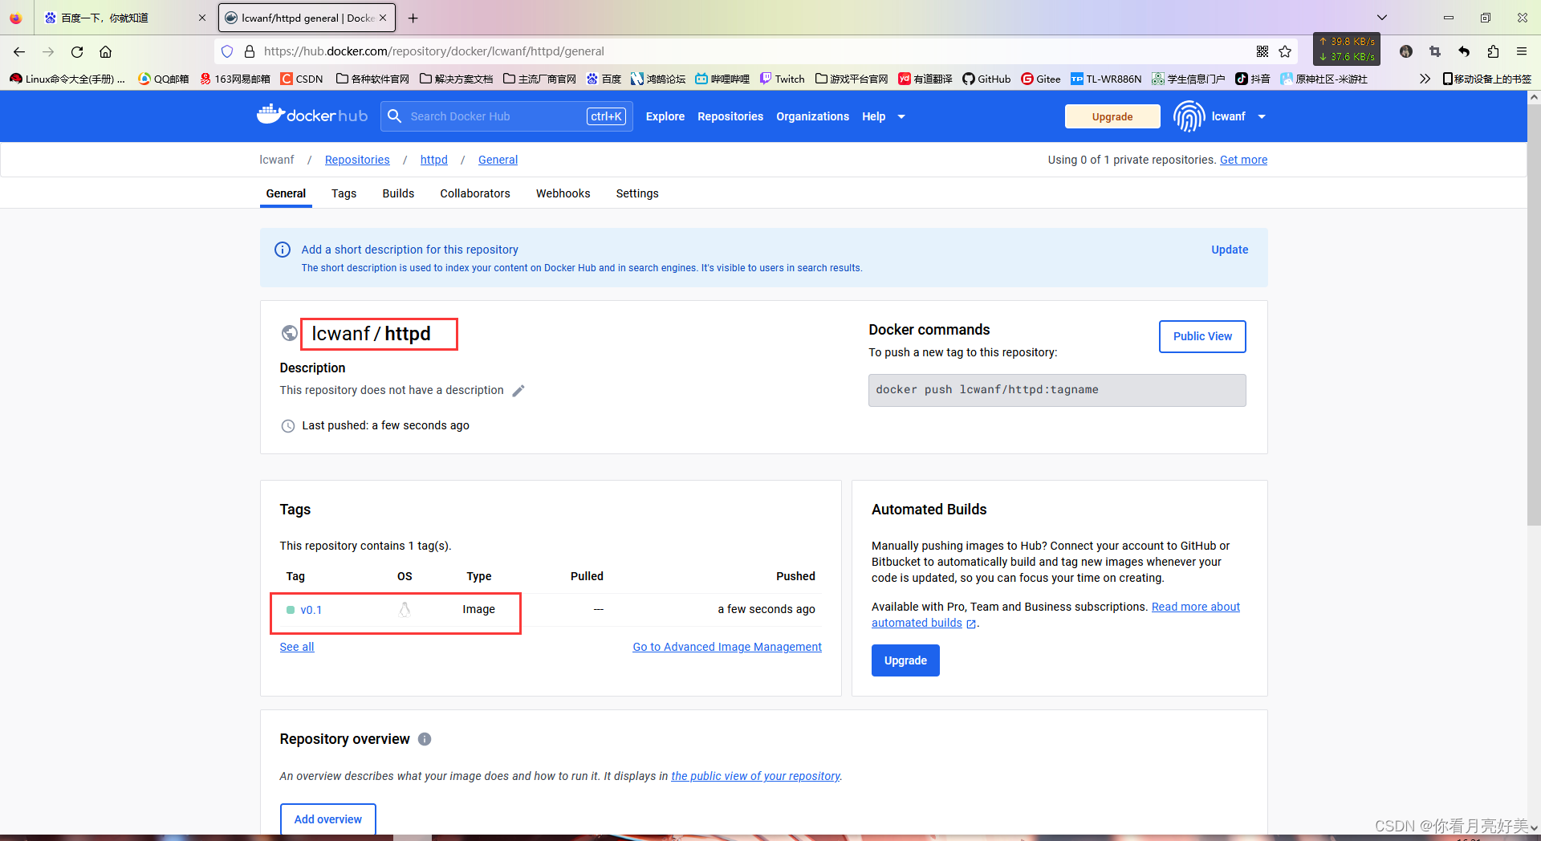Open a new browser tab
1541x841 pixels.
click(x=413, y=18)
